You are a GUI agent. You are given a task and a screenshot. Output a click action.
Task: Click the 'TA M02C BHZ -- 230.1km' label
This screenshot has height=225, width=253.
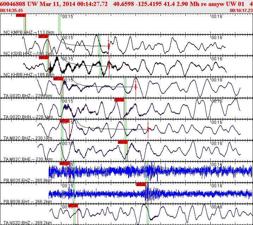pyautogui.click(x=28, y=138)
